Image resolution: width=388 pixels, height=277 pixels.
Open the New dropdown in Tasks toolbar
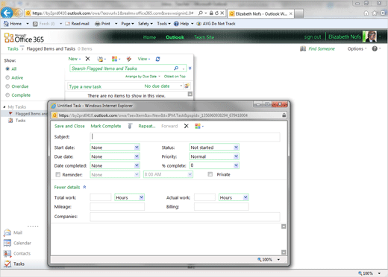click(x=75, y=59)
